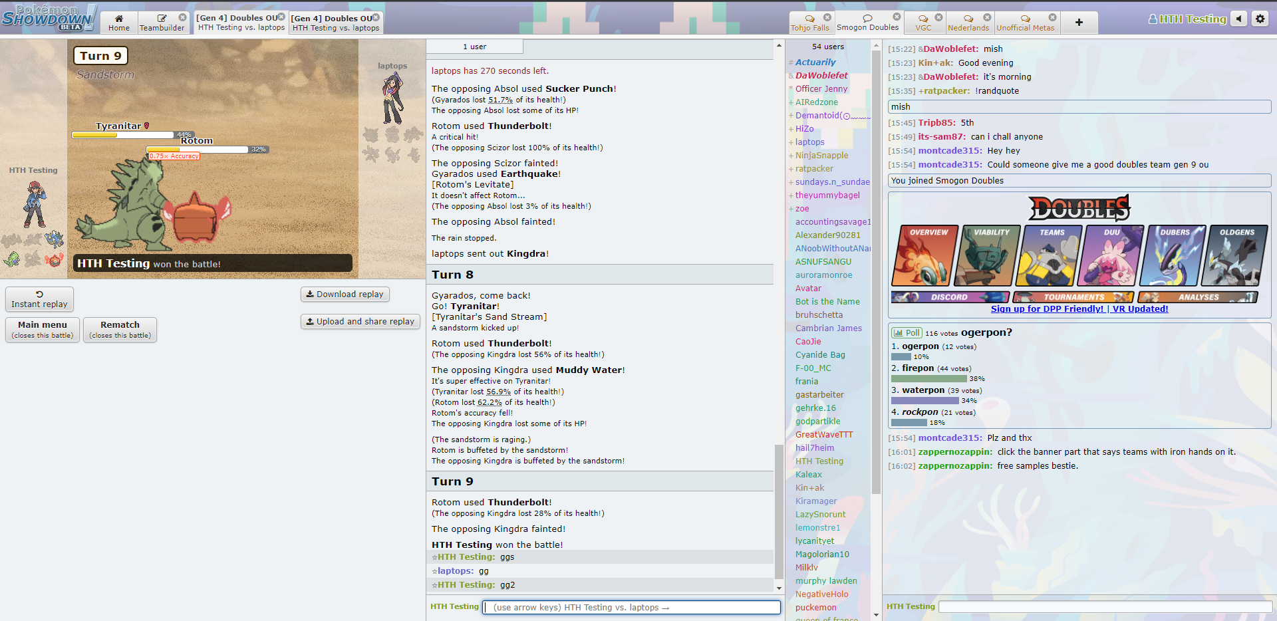Viewport: 1277px width, 621px height.
Task: Click HTH Testing trainer sprite
Action: coord(34,205)
